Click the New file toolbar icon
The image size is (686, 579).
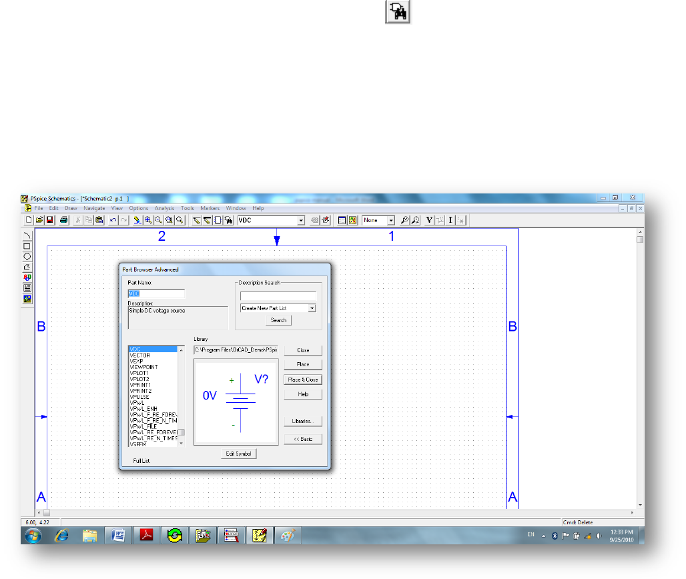click(29, 220)
